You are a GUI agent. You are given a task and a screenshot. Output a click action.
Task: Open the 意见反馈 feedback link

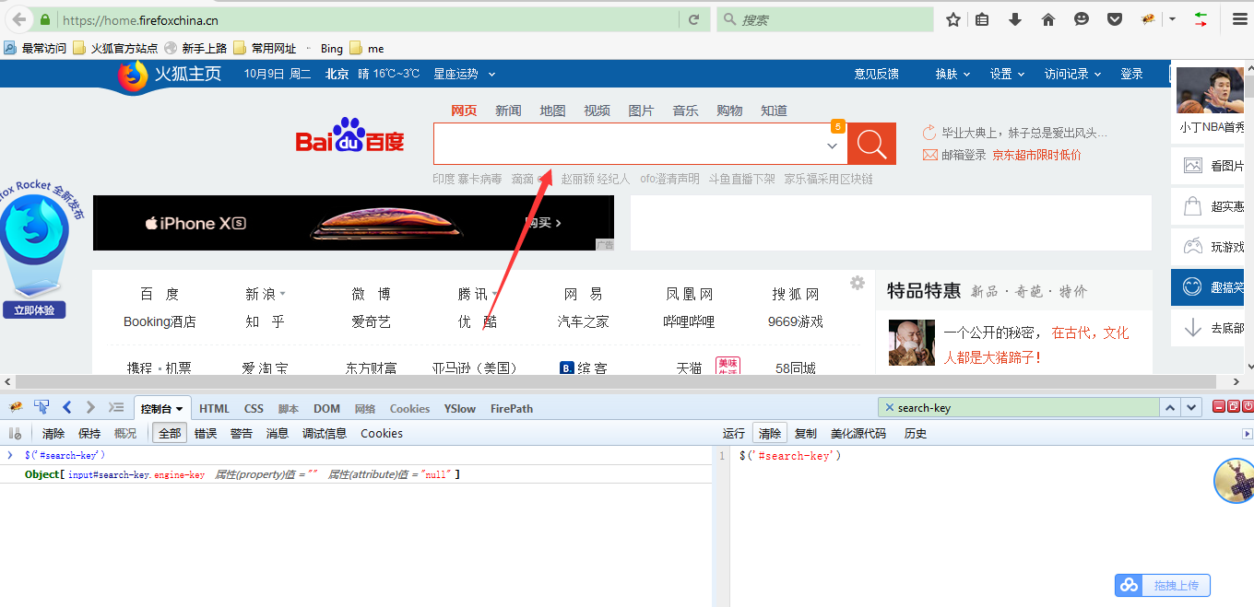tap(876, 74)
